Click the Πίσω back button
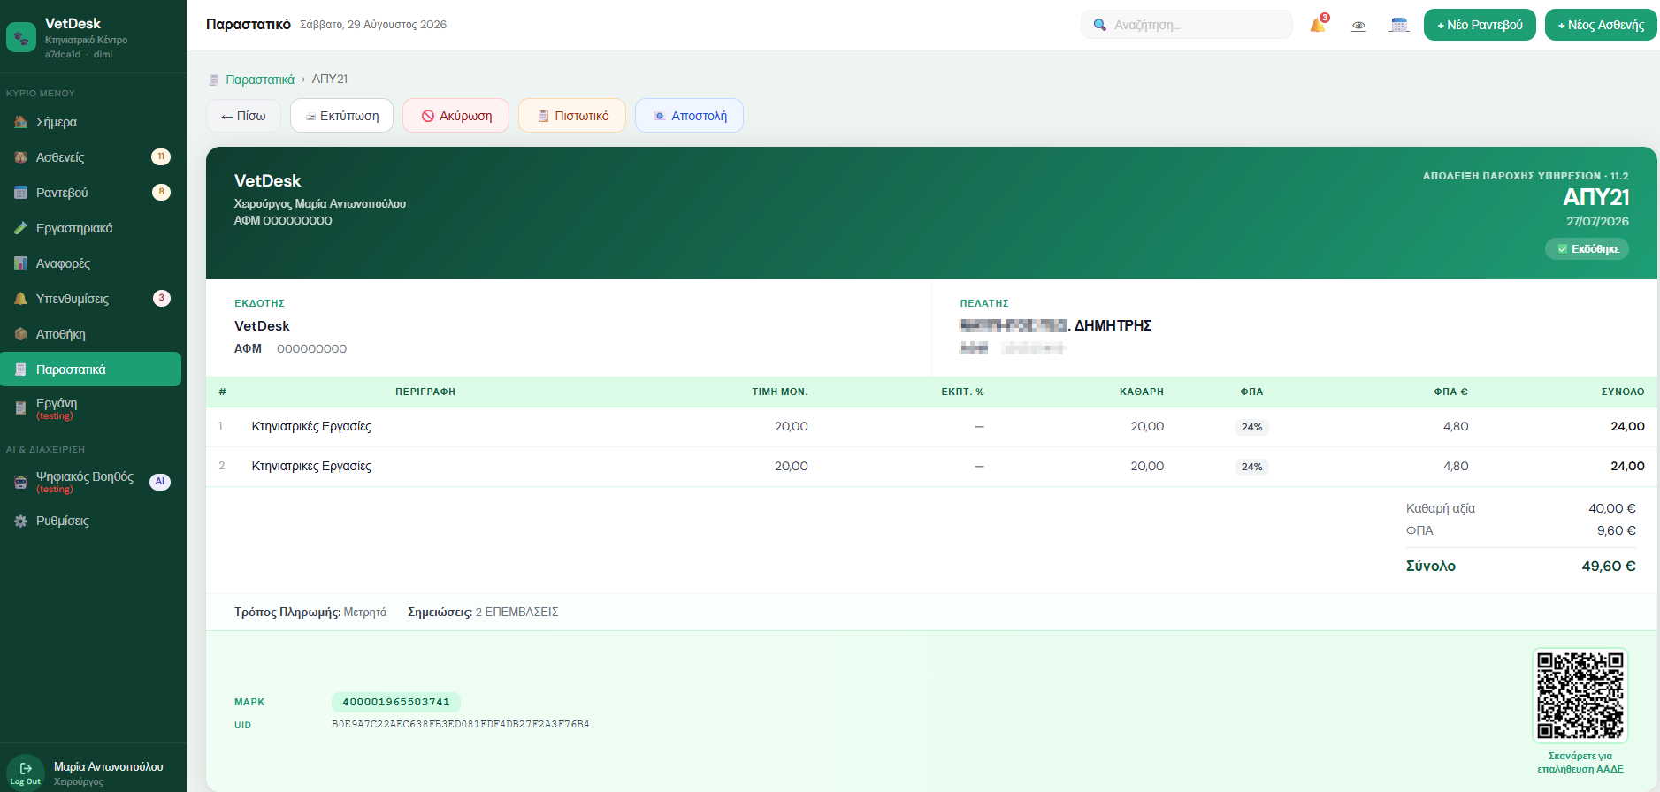Viewport: 1660px width, 792px height. pyautogui.click(x=243, y=116)
